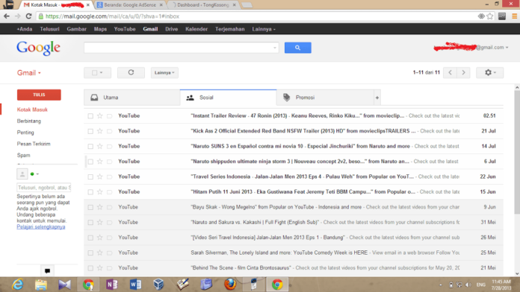
Task: Tick checkbox for Bayu Skak email
Action: [x=90, y=207]
